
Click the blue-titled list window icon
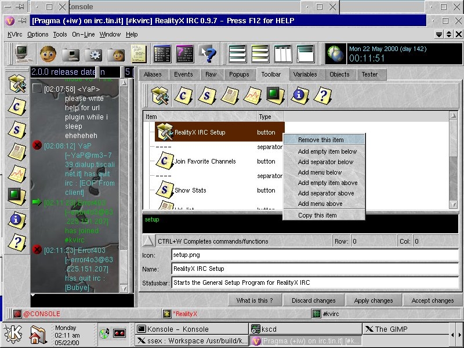[162, 54]
